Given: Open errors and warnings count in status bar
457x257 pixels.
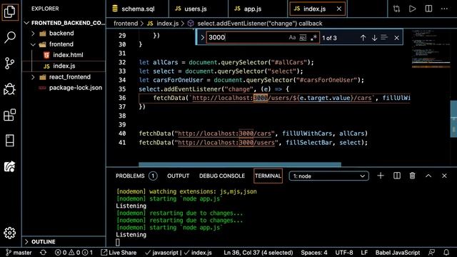Looking at the screenshot, I should [74, 253].
